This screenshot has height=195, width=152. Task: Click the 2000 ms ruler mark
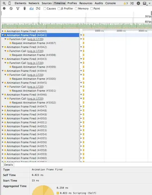[x=121, y=31]
